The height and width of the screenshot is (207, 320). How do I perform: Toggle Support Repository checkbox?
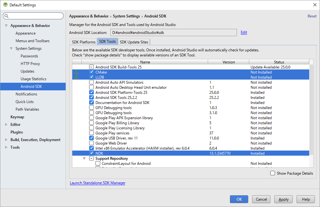tap(91, 158)
